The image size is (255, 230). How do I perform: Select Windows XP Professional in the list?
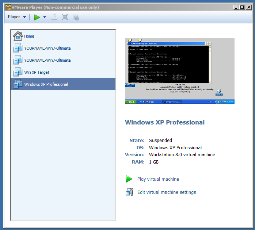[x=63, y=84]
